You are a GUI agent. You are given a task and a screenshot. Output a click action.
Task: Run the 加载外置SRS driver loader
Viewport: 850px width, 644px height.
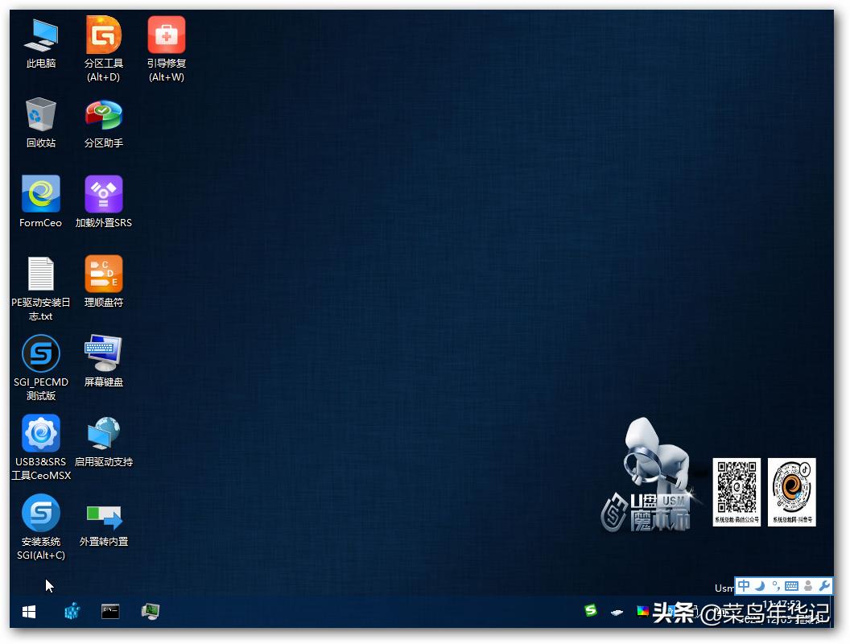tap(103, 193)
